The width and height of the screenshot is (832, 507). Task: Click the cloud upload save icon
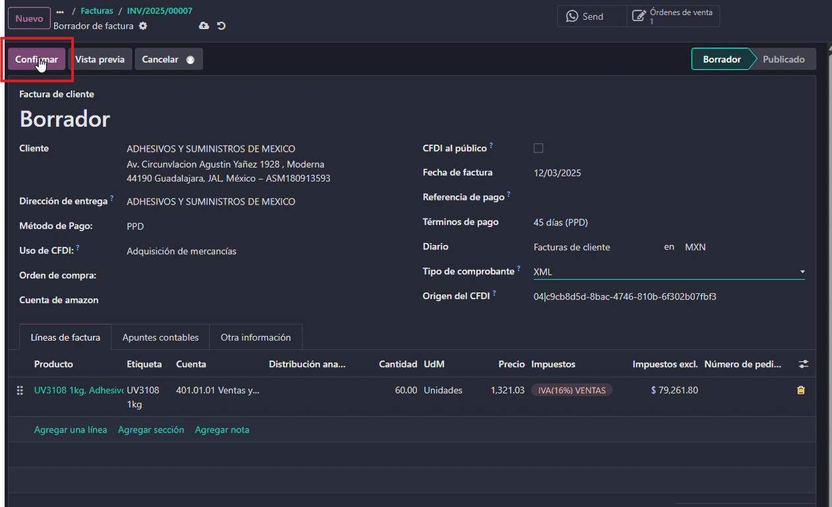(x=204, y=26)
